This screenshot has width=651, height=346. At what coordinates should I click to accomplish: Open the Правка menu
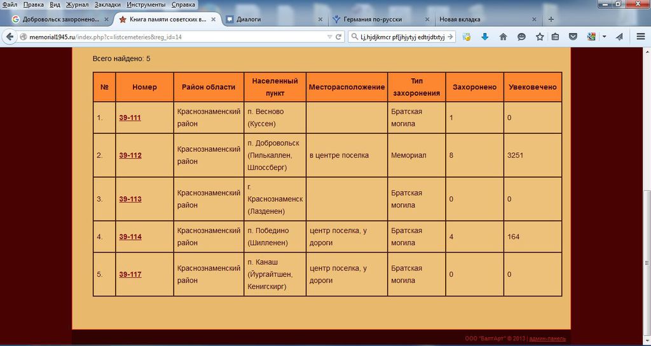[34, 4]
